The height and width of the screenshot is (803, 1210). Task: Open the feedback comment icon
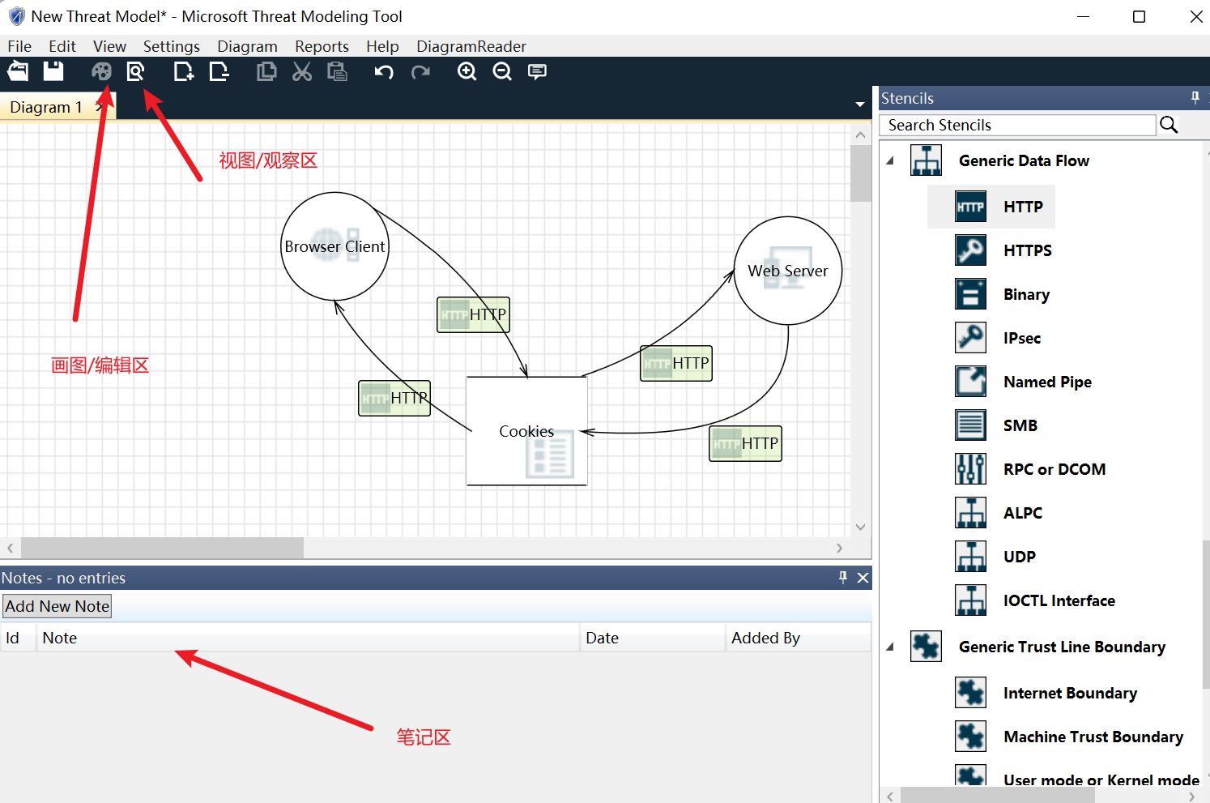[537, 71]
